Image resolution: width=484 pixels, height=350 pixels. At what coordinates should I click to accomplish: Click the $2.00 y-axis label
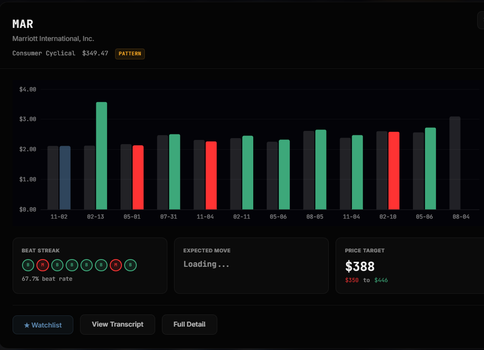click(28, 149)
